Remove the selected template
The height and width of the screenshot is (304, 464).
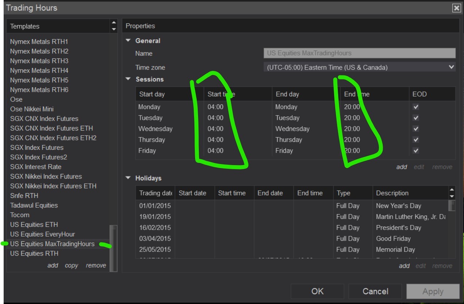[x=96, y=265]
